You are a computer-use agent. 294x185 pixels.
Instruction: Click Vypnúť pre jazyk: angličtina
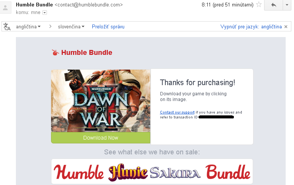tap(251, 26)
